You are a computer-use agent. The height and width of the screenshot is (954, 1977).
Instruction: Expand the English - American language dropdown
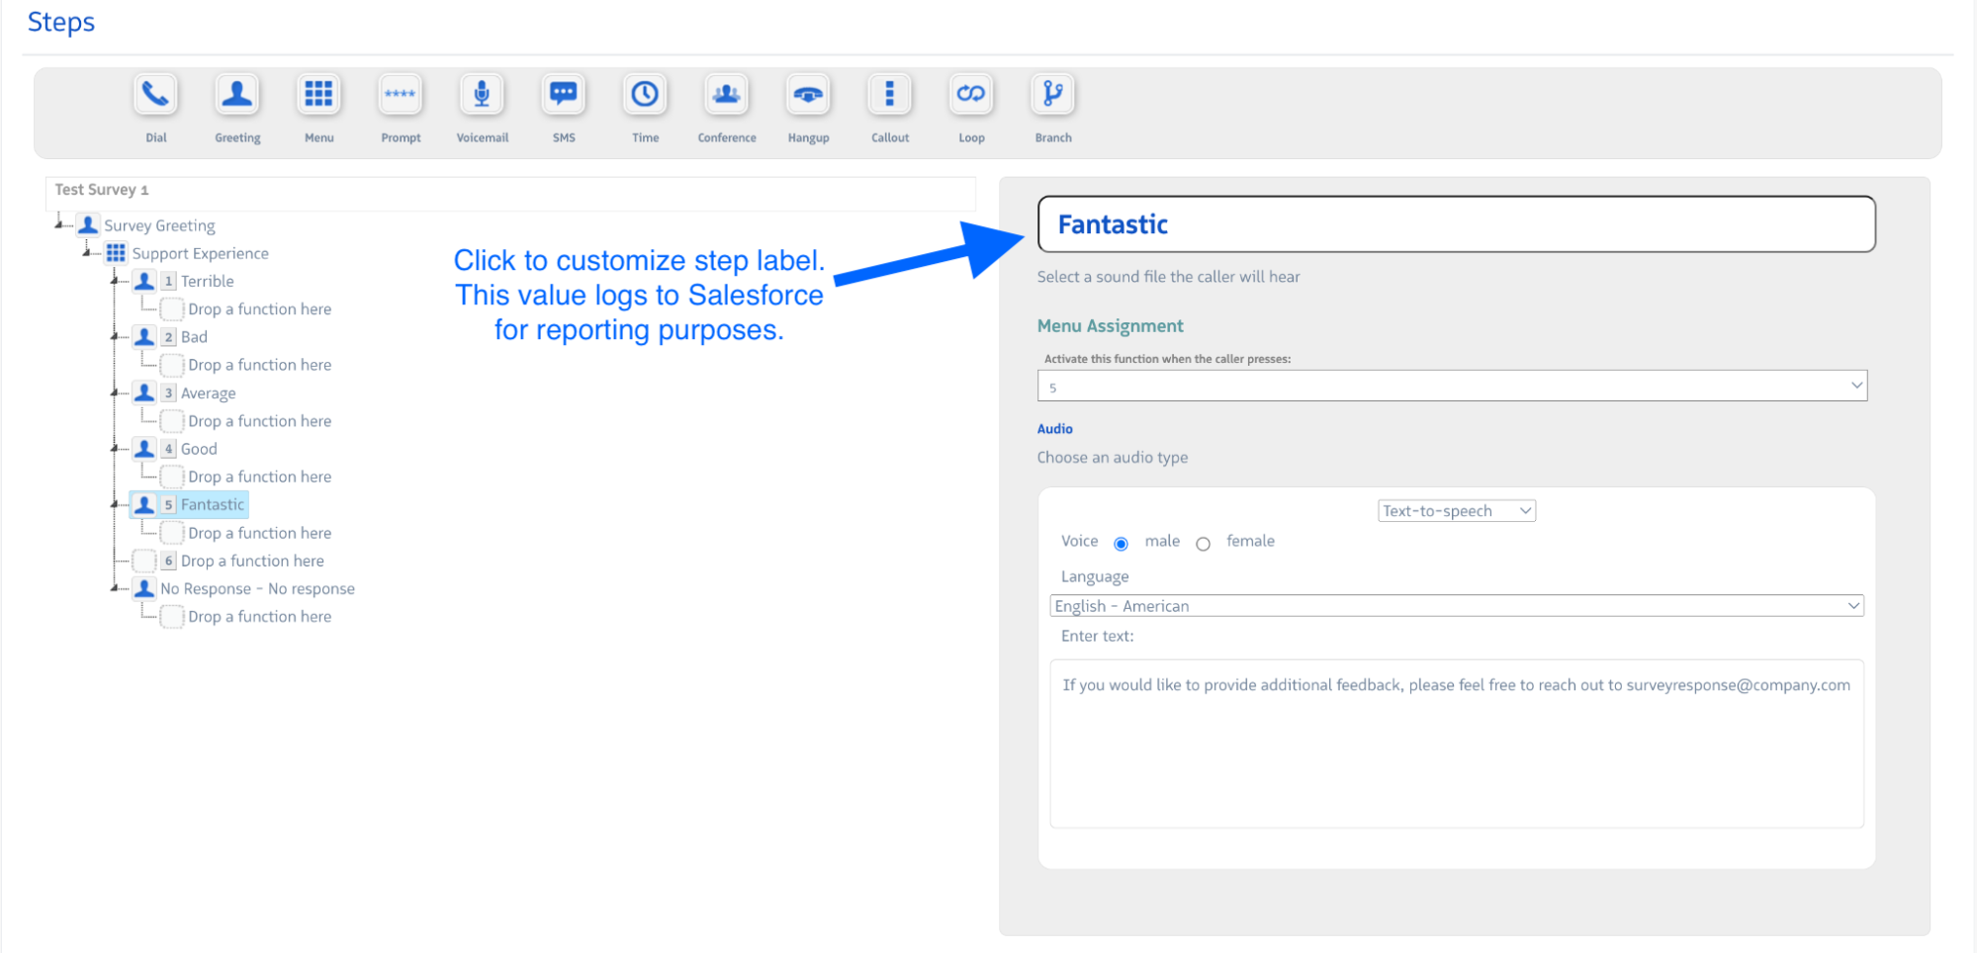click(x=1456, y=606)
